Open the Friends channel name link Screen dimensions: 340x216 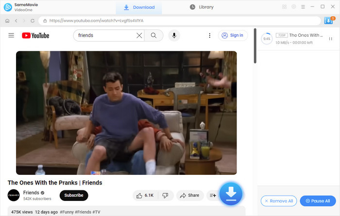tap(31, 193)
